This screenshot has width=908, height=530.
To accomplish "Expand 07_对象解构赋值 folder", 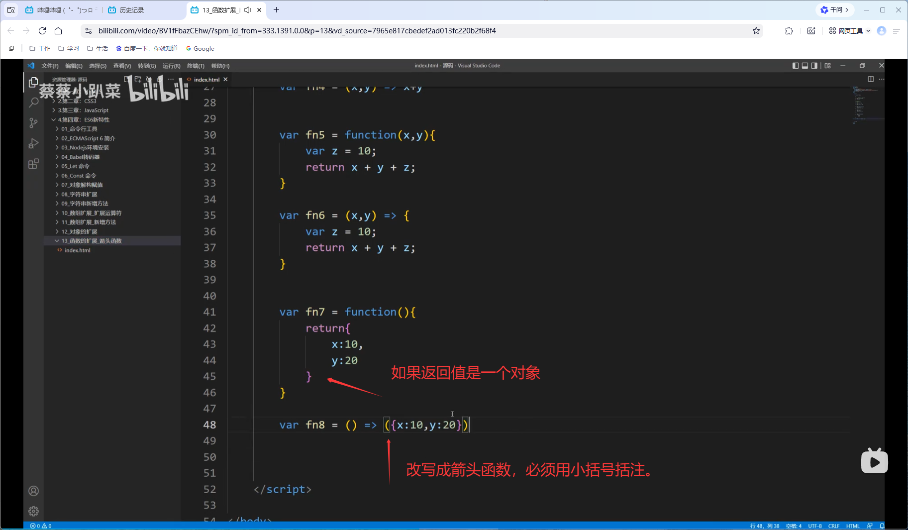I will pyautogui.click(x=112, y=185).
